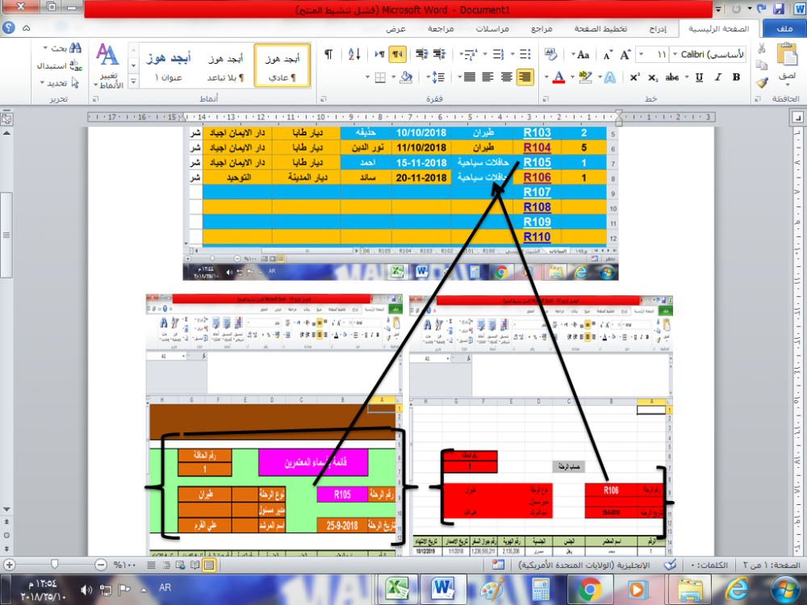
Task: Click the Shrink Font icon
Action: pos(608,55)
